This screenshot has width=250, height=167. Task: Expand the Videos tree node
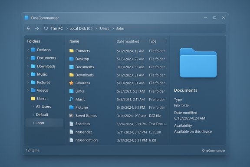click(x=28, y=90)
